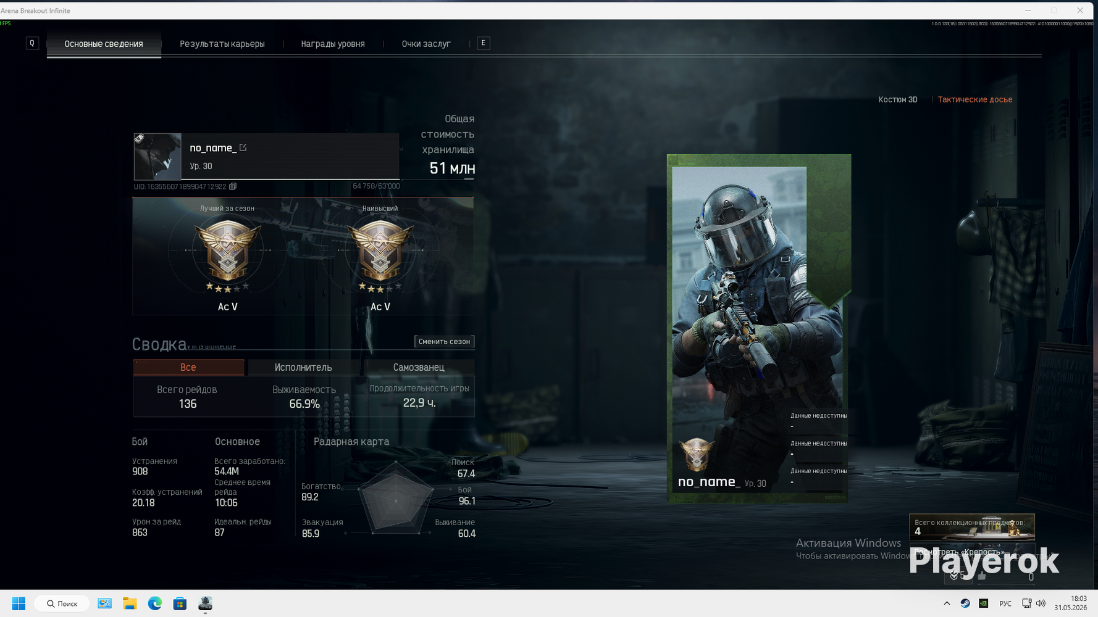Image resolution: width=1098 pixels, height=617 pixels.
Task: Click the 'Всего заработано' value 54.4M
Action: coord(227,471)
